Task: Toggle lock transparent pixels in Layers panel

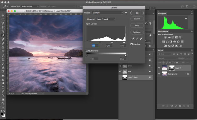Action: [x=164, y=62]
